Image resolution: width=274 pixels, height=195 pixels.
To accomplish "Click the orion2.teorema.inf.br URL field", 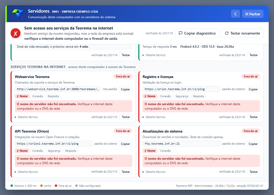I will click(54, 144).
